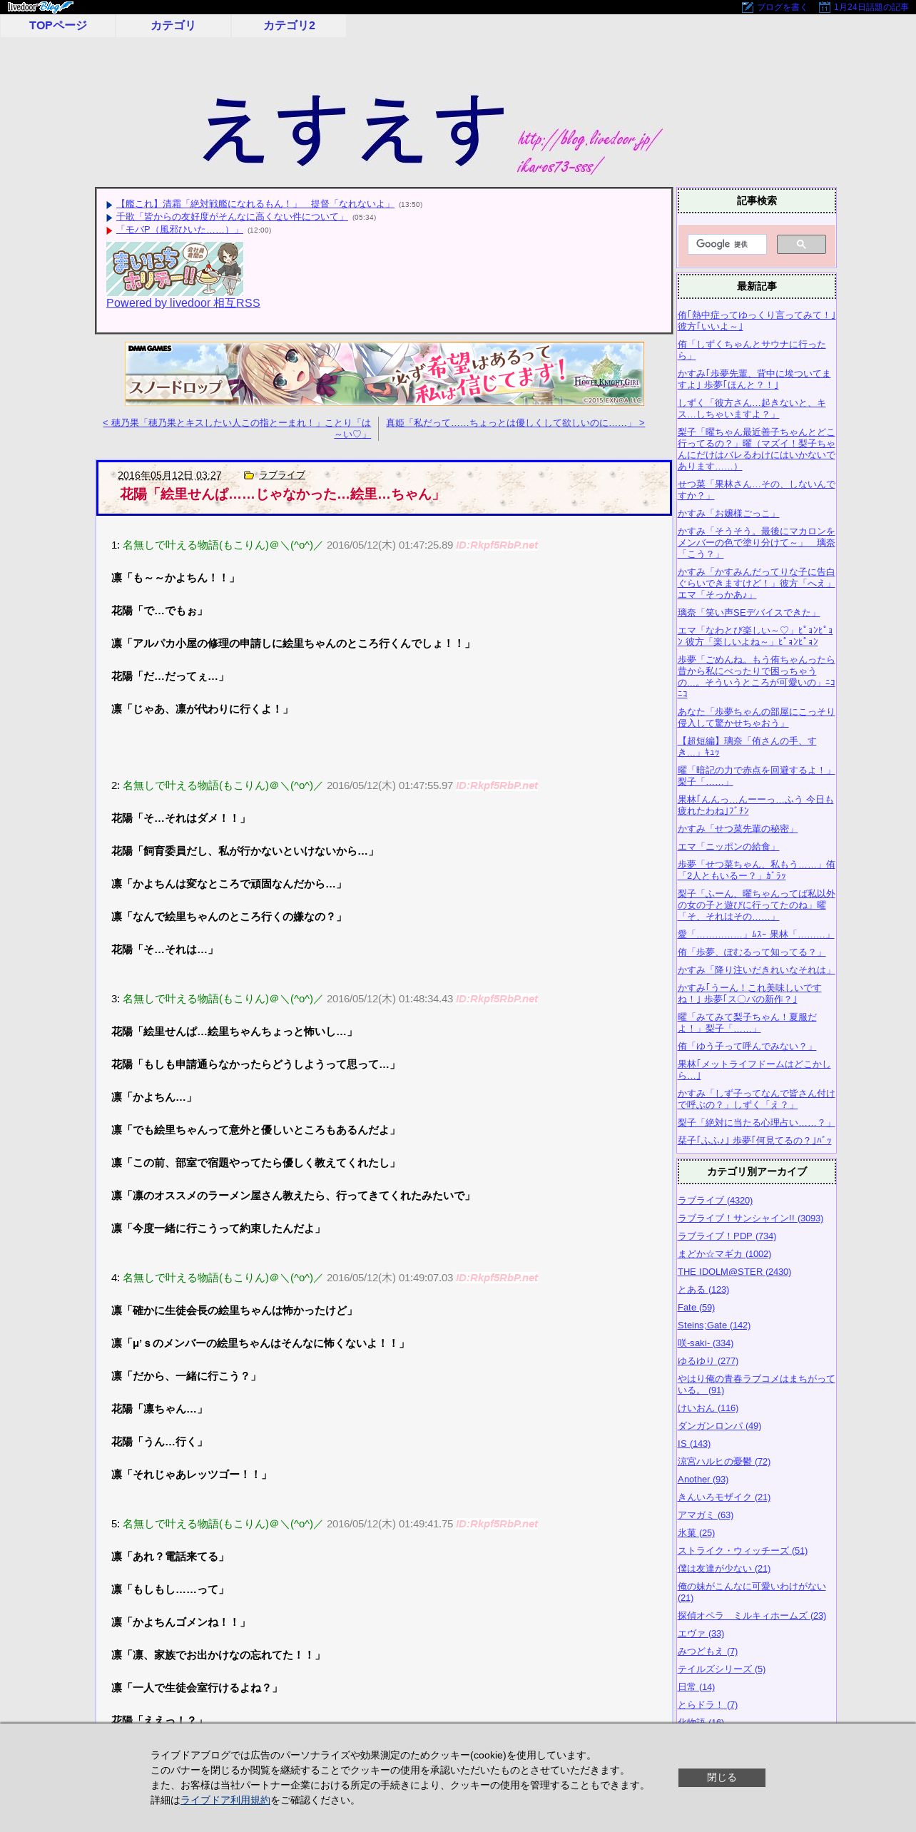Open category IS (143)
The image size is (916, 1832).
(694, 1444)
